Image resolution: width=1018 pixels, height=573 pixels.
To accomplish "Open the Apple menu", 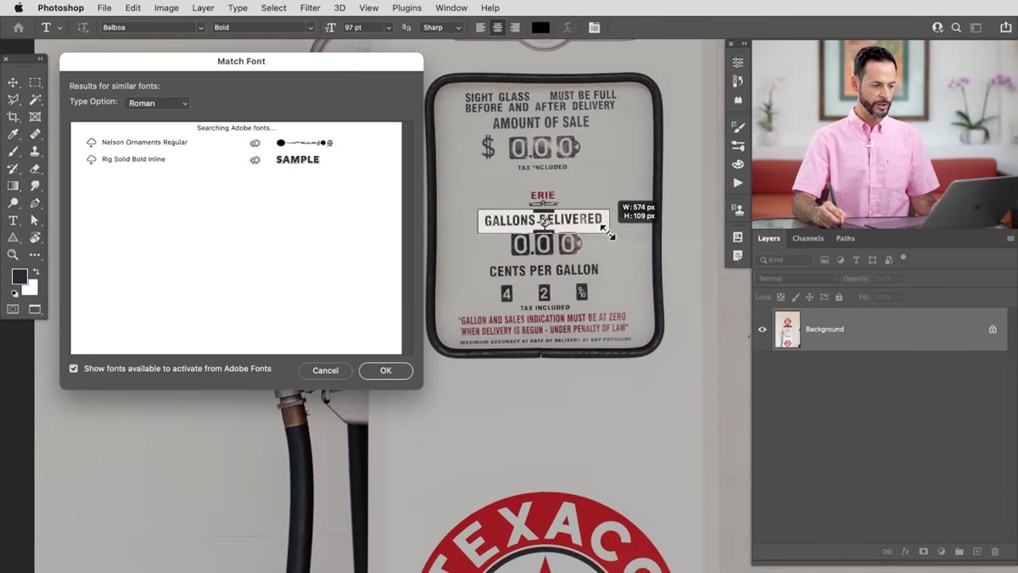I will pyautogui.click(x=19, y=8).
